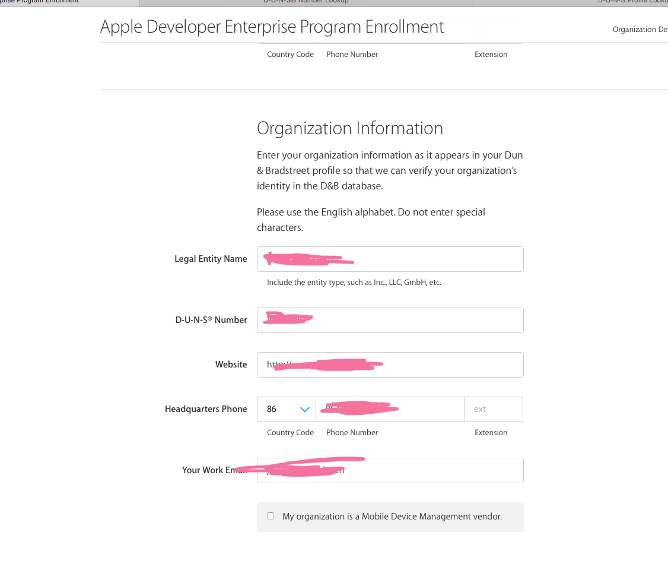
Task: Click the Your Work Email input field
Action: [390, 470]
